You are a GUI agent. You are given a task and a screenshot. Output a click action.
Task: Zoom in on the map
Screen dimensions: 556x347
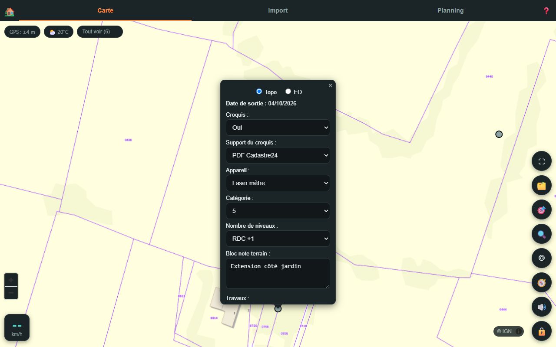[x=11, y=280]
